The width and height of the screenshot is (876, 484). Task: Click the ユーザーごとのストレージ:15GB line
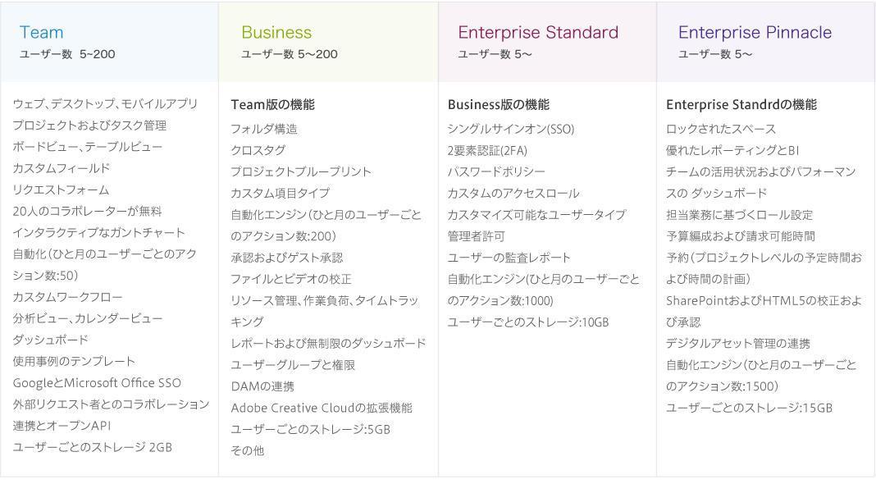point(749,408)
